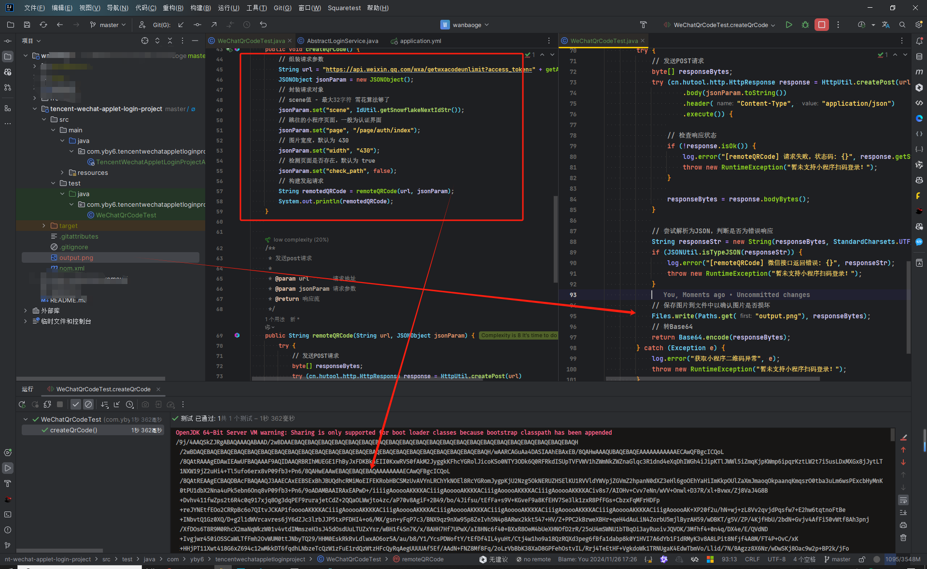Rerun the test with the rerun icon
927x569 pixels.
[x=22, y=405]
